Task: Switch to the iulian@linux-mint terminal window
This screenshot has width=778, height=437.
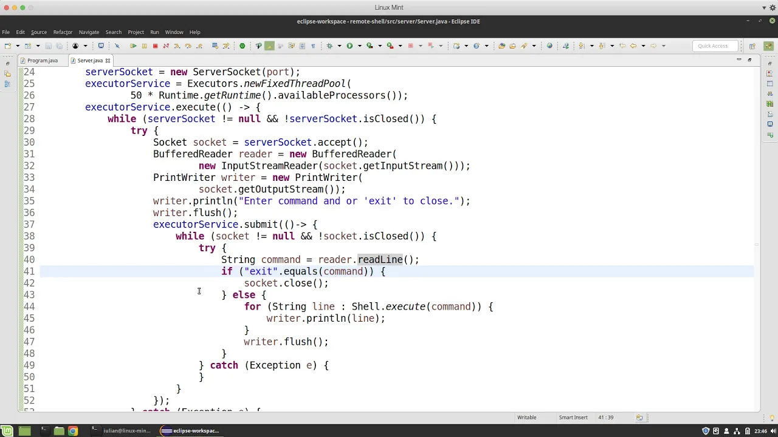Action: (121, 431)
